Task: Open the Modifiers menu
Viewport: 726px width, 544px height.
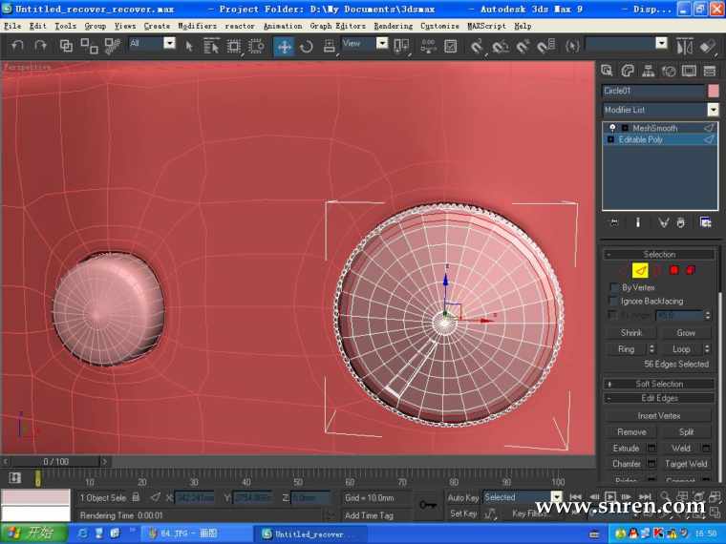Action: point(197,26)
